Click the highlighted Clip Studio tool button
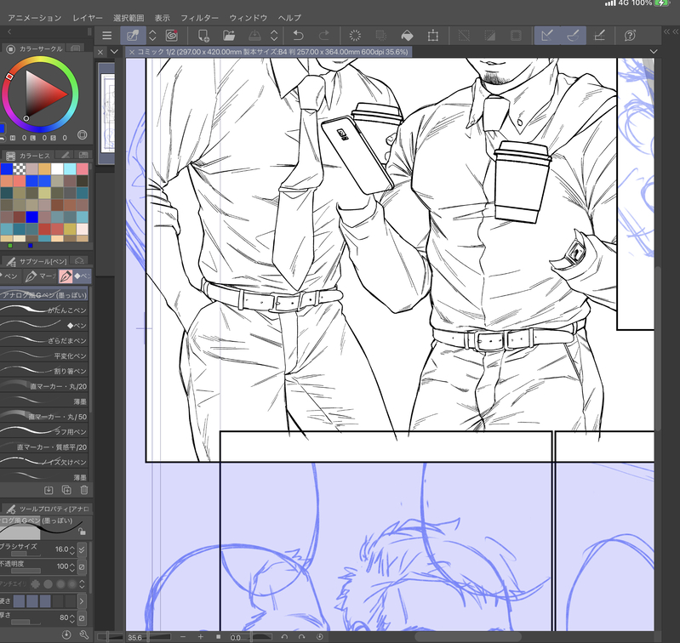Image resolution: width=680 pixels, height=643 pixels. (133, 36)
